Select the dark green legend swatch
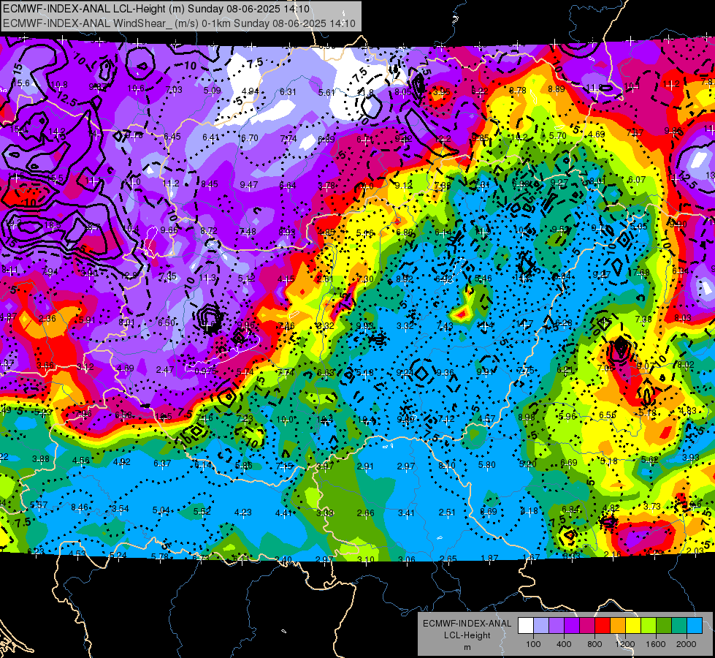Viewport: 715px width, 658px height. point(664,626)
